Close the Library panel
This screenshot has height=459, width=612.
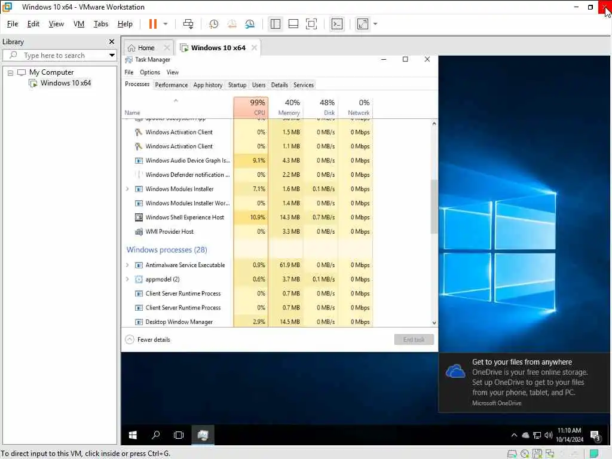(112, 41)
